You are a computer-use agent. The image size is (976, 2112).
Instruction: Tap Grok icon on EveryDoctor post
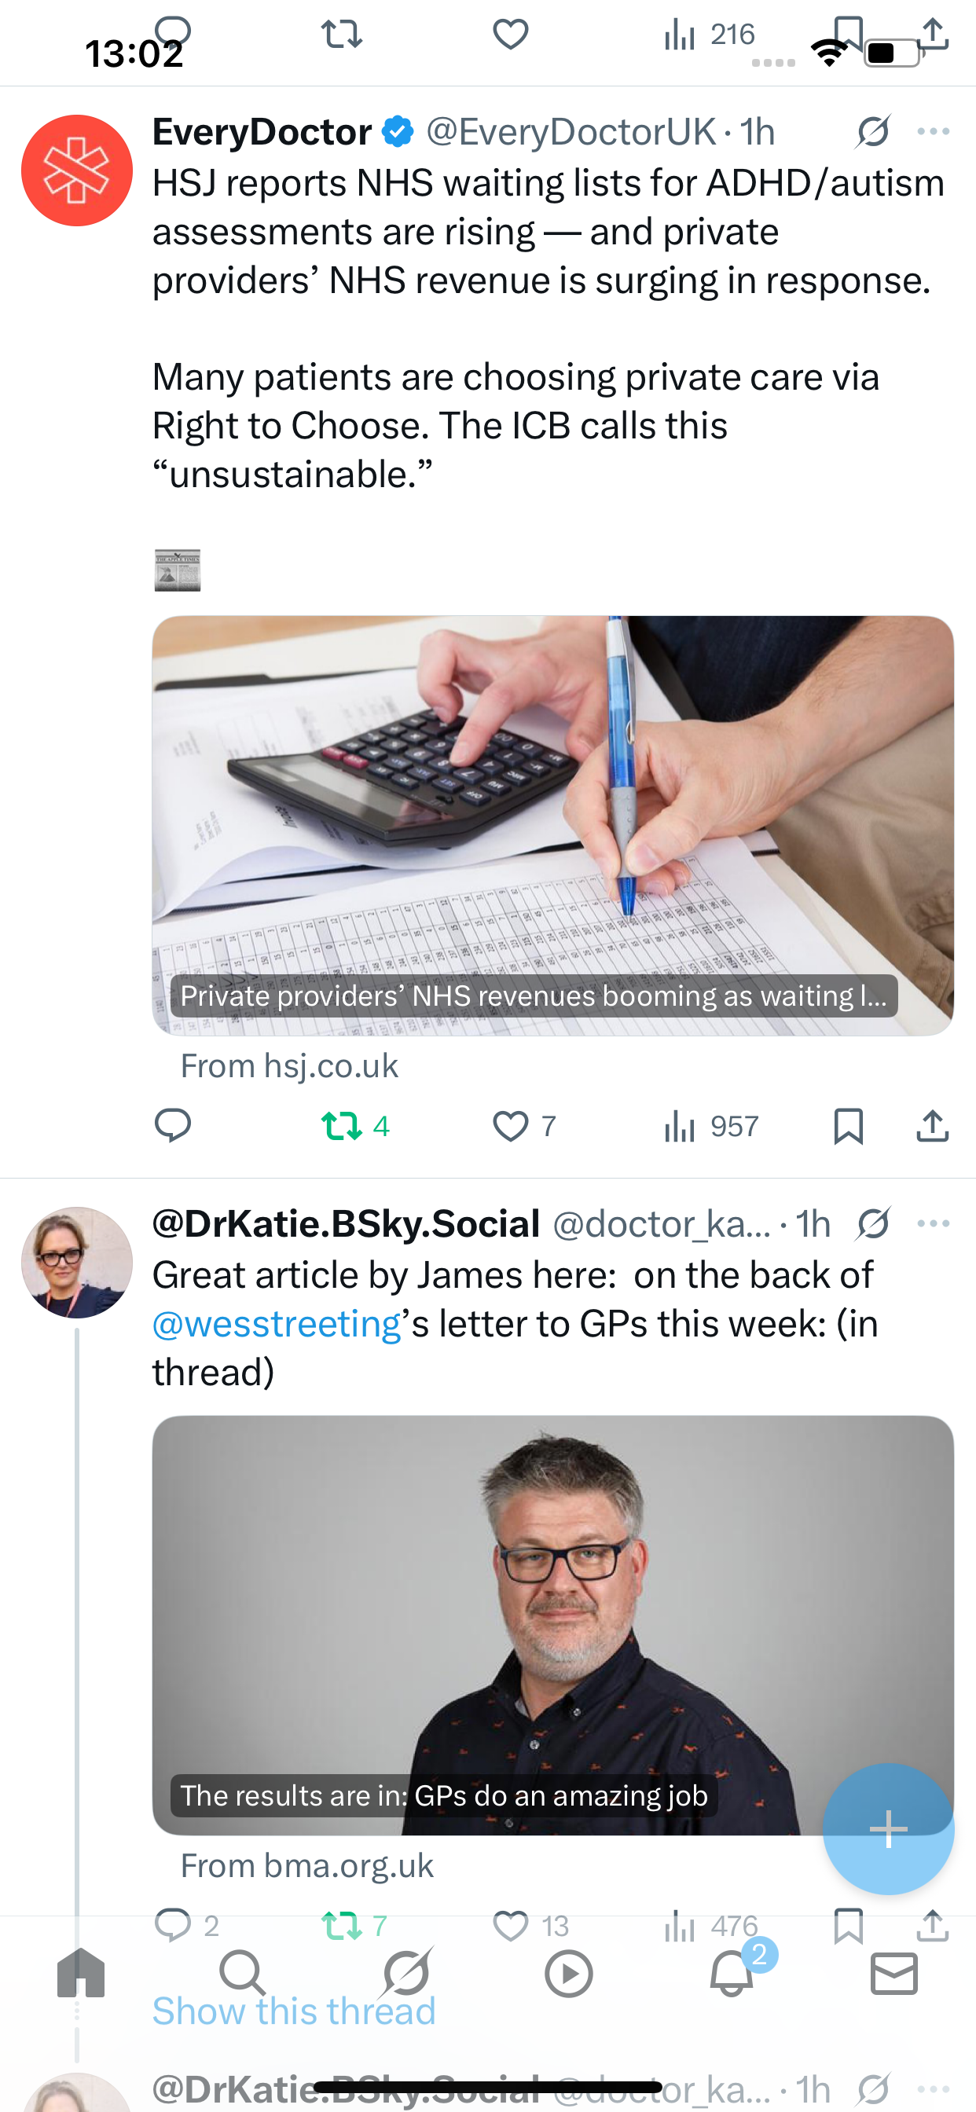coord(872,131)
